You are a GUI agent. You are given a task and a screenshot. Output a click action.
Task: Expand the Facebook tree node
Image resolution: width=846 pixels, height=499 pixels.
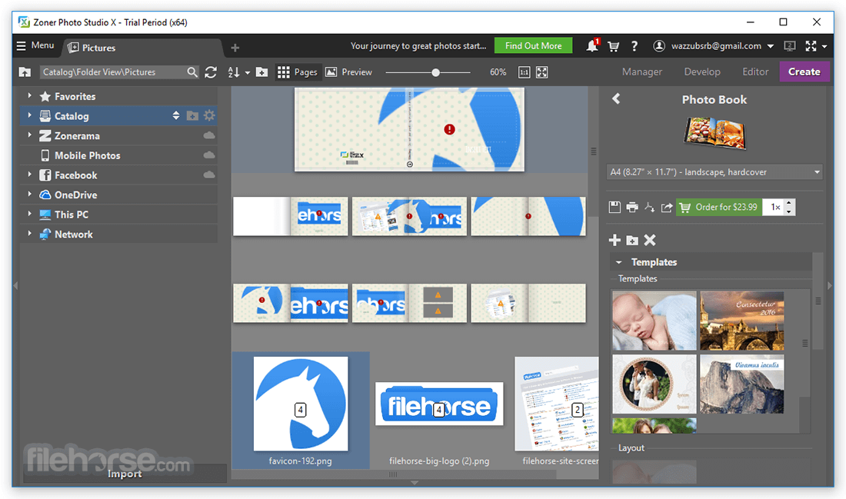coord(30,175)
